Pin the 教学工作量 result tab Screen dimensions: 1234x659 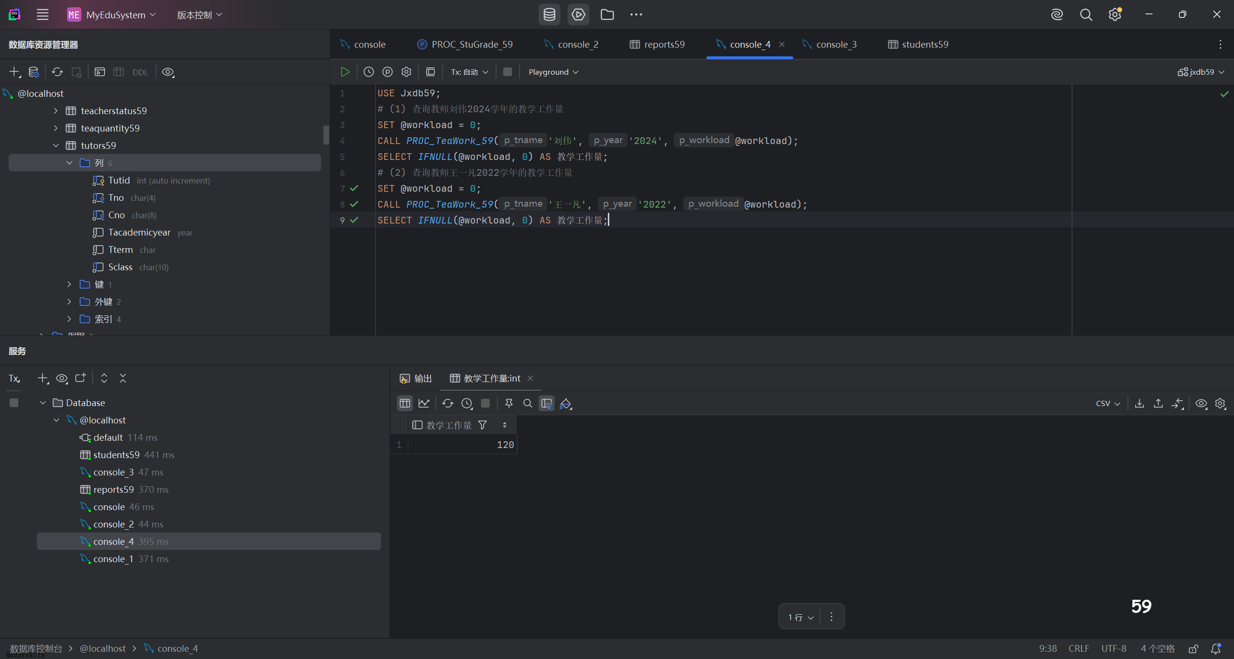[509, 403]
